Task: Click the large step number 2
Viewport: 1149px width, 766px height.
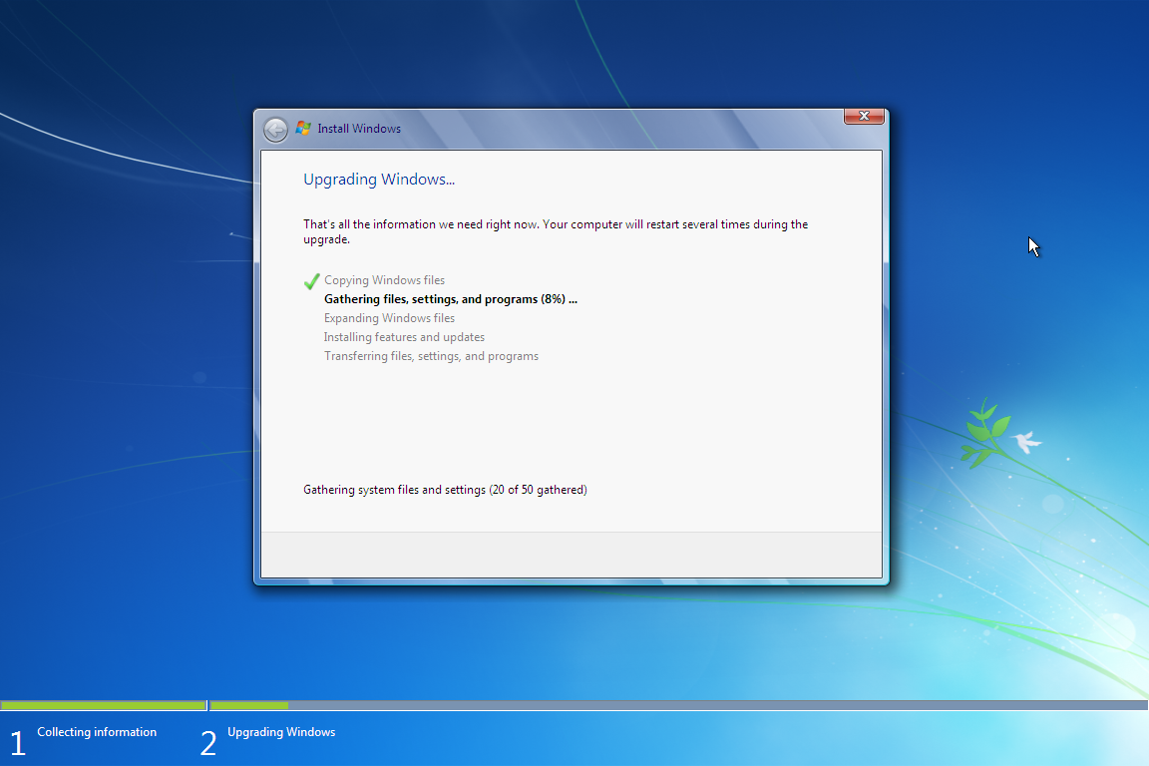Action: [207, 743]
